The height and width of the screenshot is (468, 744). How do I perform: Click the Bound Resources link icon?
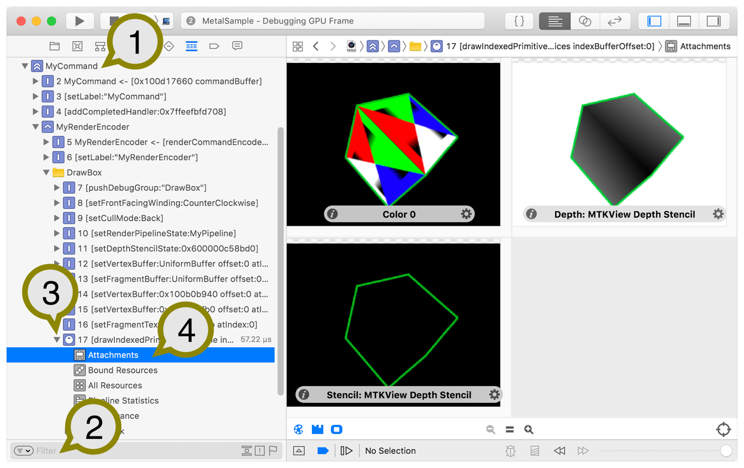pos(79,370)
